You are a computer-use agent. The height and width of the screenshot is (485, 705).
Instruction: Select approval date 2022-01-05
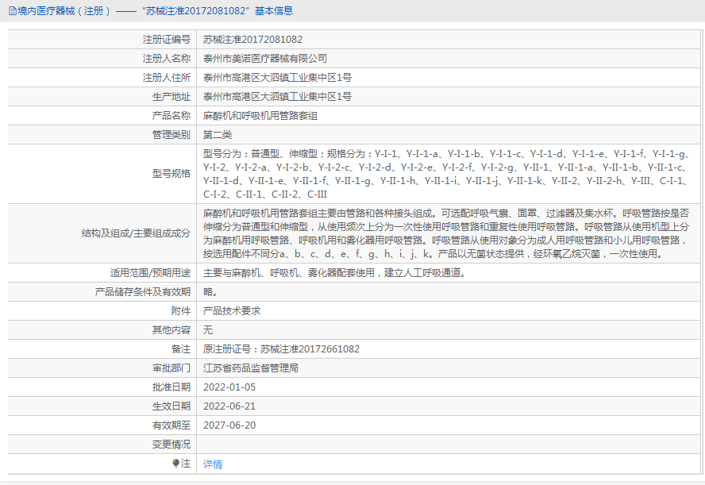(229, 387)
